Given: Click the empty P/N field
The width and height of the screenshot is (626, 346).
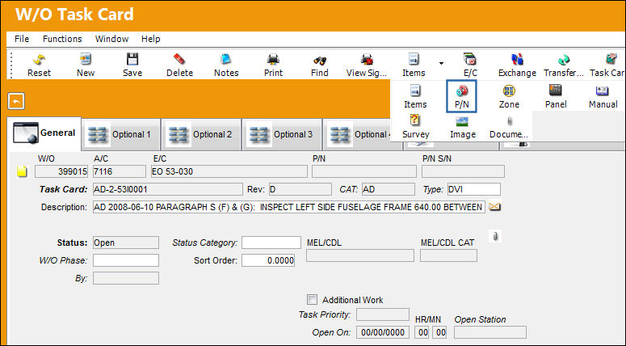Looking at the screenshot, I should 364,171.
